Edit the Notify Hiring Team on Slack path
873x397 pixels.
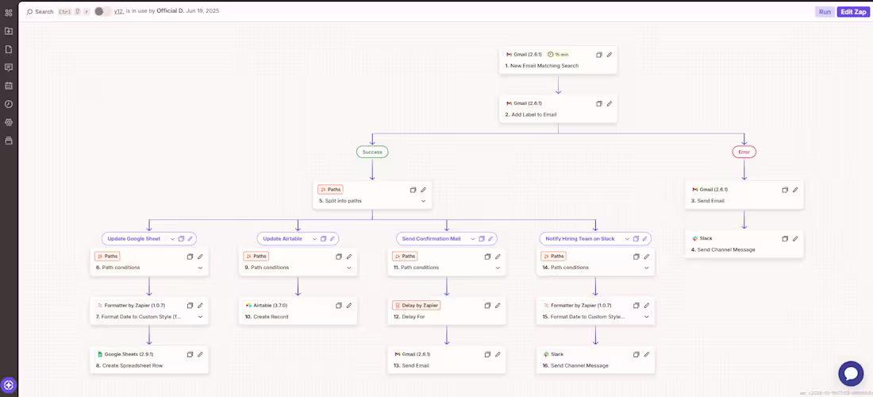click(644, 239)
